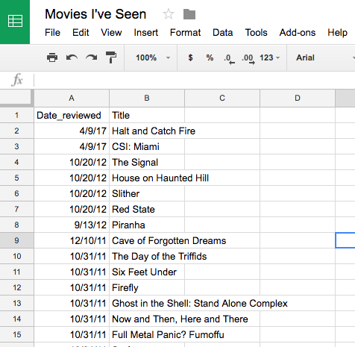The image size is (355, 347).
Task: Open the View menu
Action: tap(111, 33)
